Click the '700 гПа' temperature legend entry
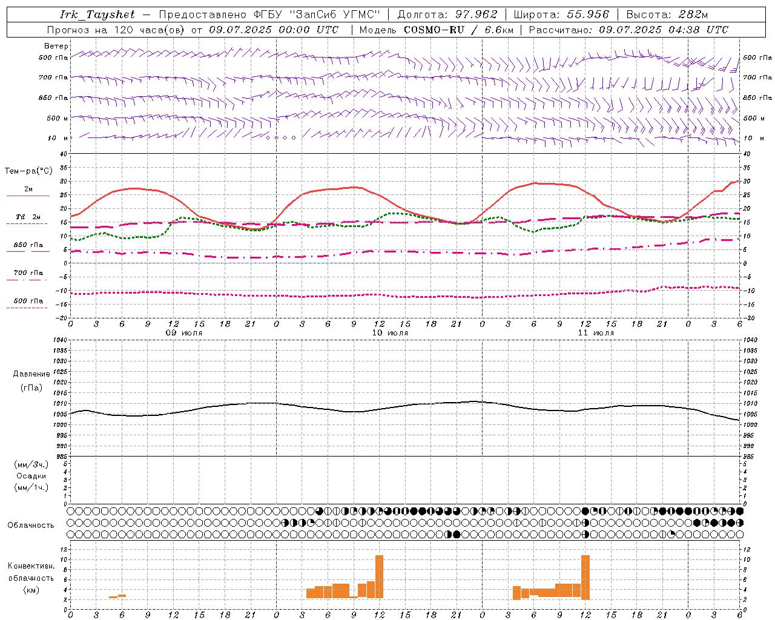Viewport: 775px width, 620px height. click(28, 273)
